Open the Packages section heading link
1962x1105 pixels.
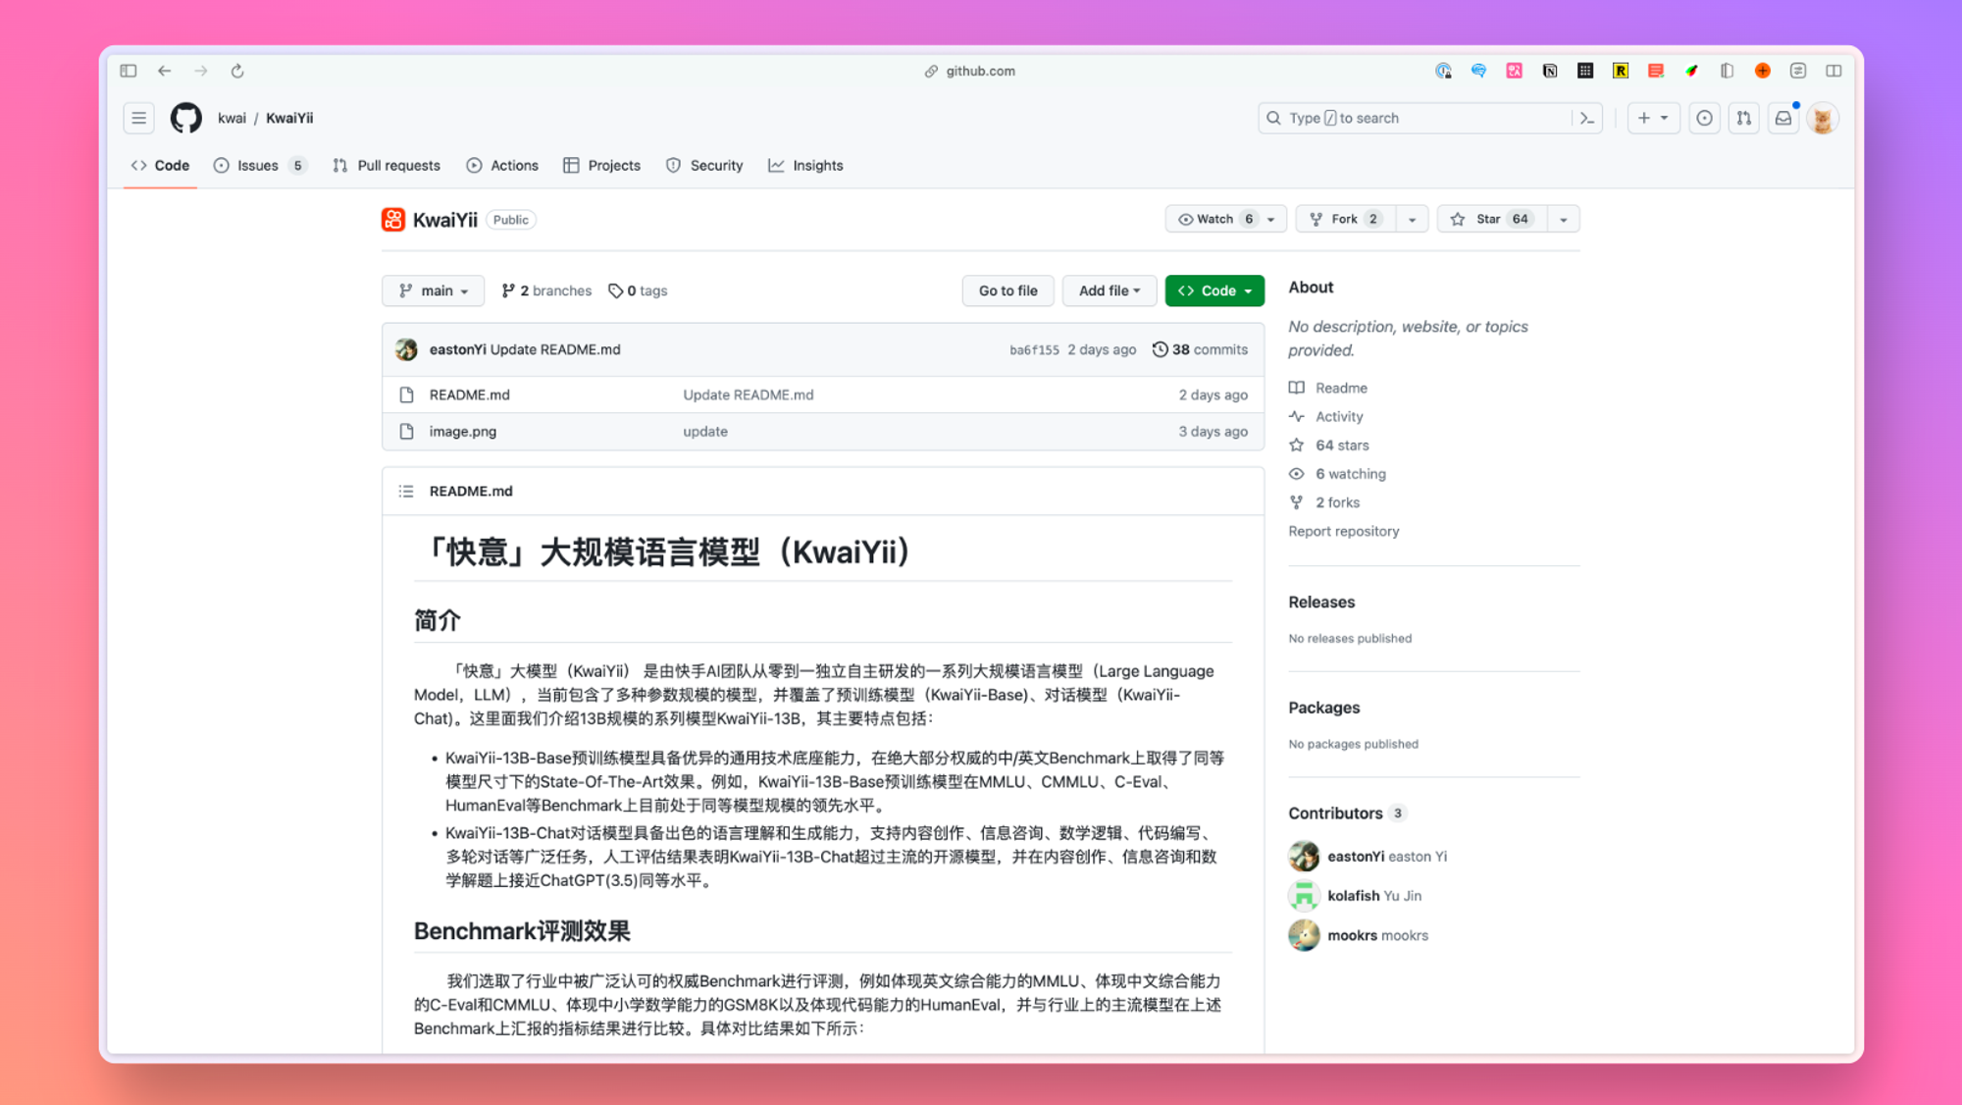[1323, 708]
